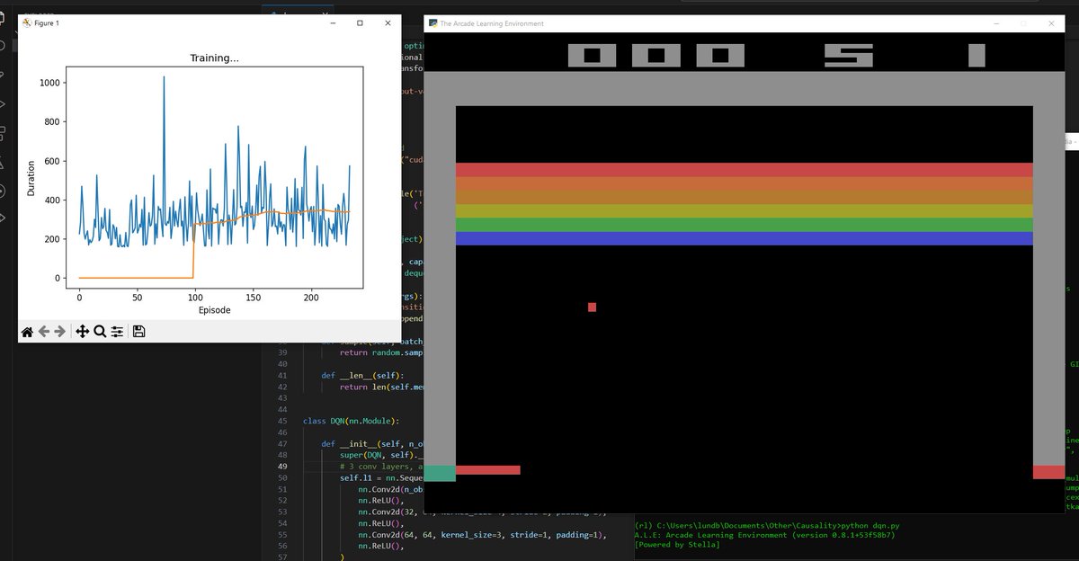The image size is (1079, 561).
Task: Click the A.L.E version line in terminal
Action: pyautogui.click(x=764, y=535)
